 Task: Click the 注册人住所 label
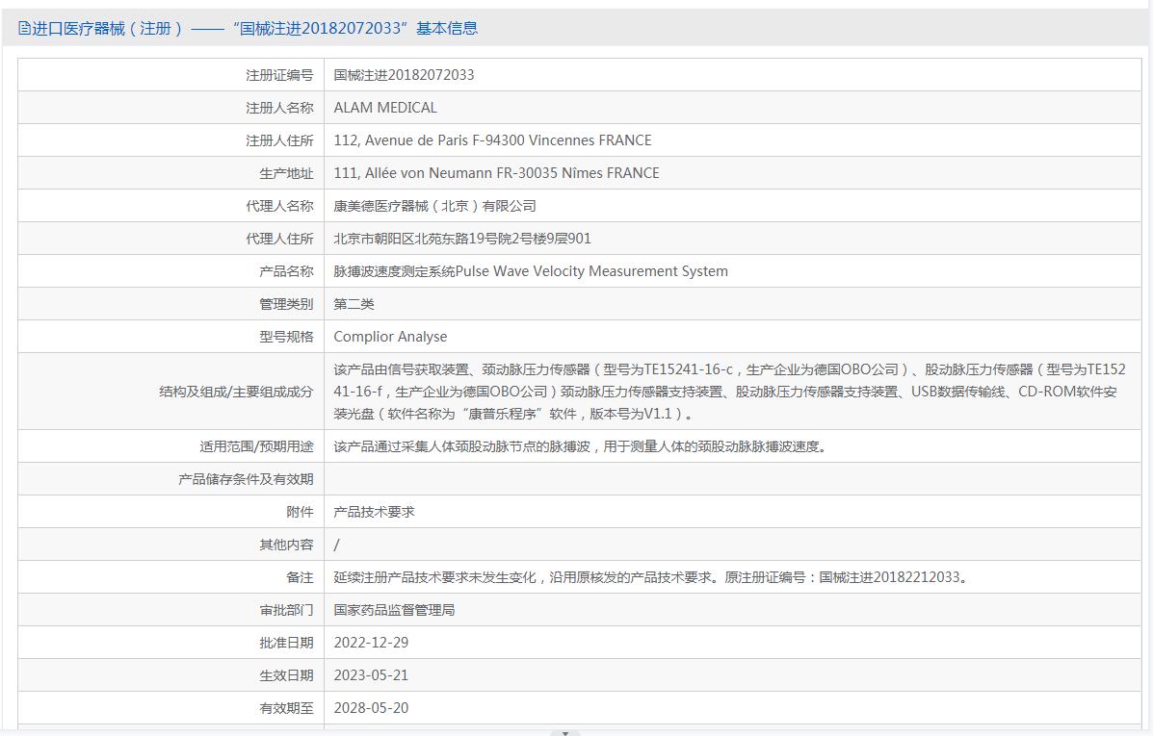click(279, 140)
